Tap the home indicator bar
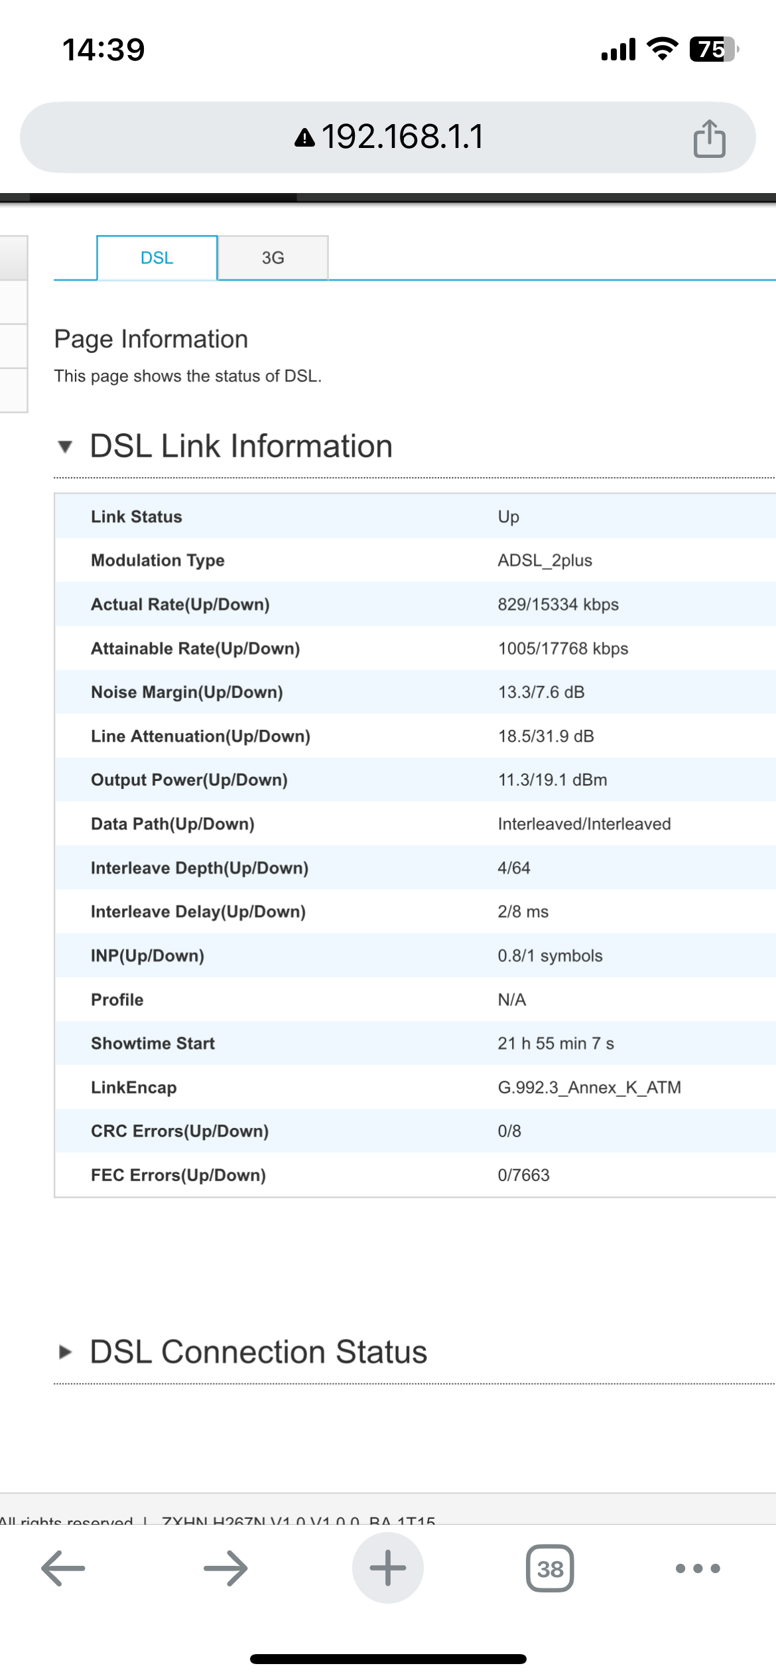 pos(388,1659)
